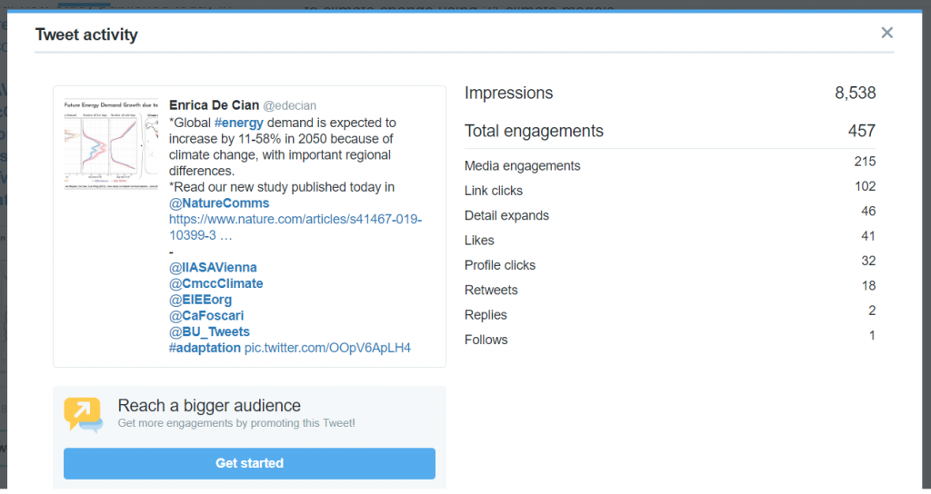
Task: Open the #adaptation hashtag
Action: 205,348
